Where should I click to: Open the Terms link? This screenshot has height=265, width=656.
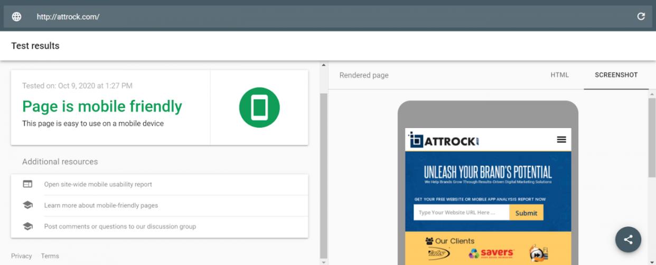[x=50, y=256]
